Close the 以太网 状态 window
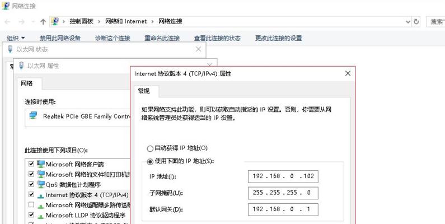The image size is (445, 224). click(198, 49)
